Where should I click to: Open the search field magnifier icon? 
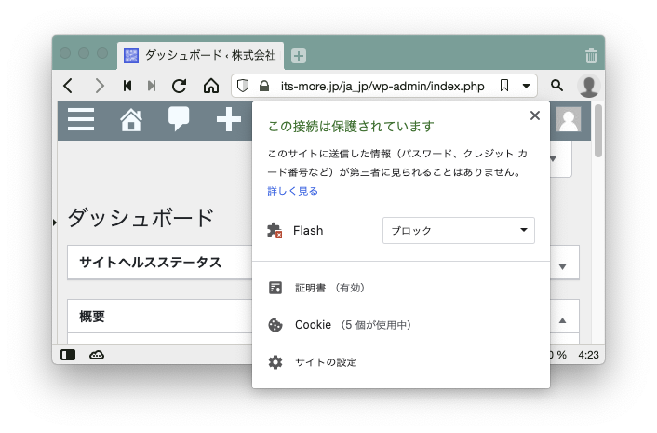click(557, 86)
